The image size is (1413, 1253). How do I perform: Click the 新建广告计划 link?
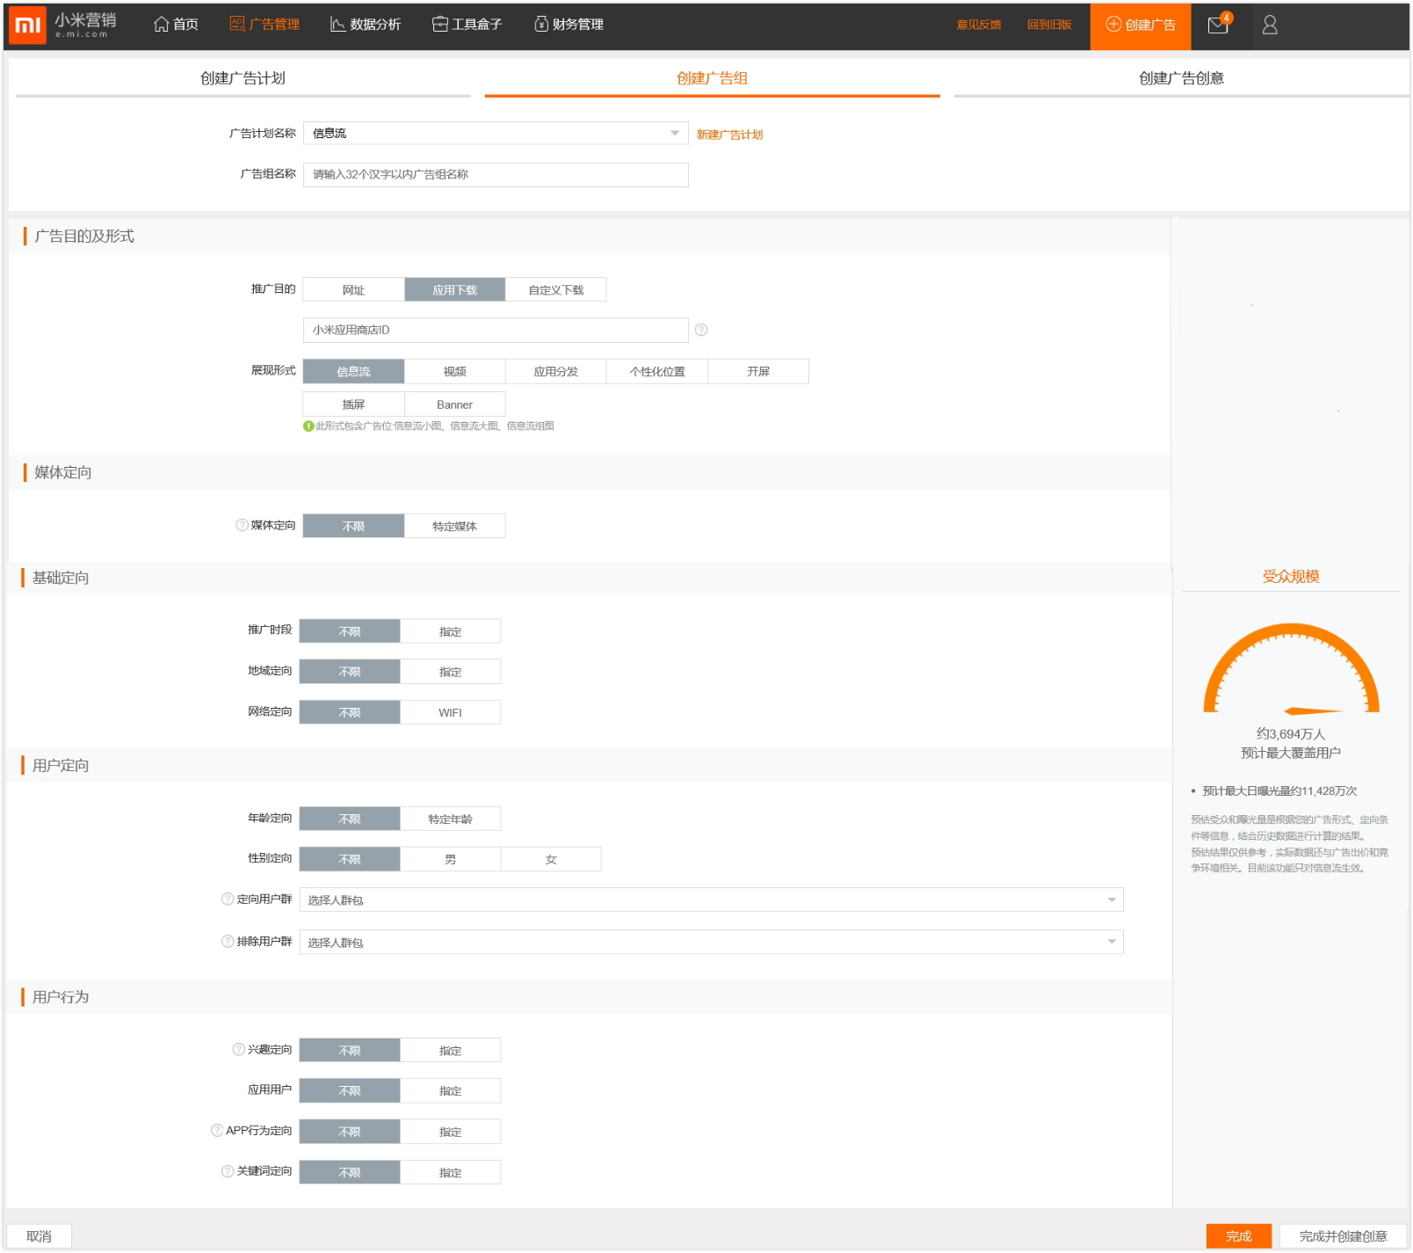pyautogui.click(x=729, y=135)
